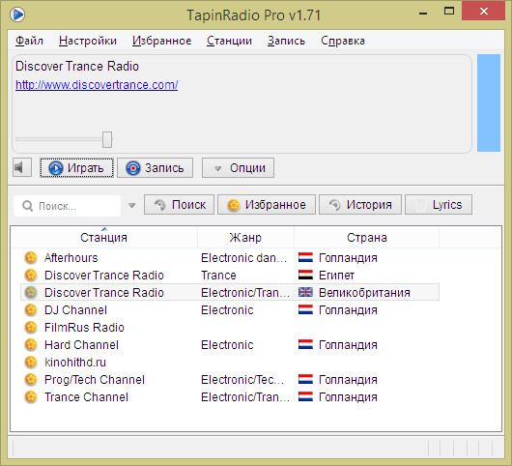512x466 pixels.
Task: Click the Египет country text
Action: point(336,276)
